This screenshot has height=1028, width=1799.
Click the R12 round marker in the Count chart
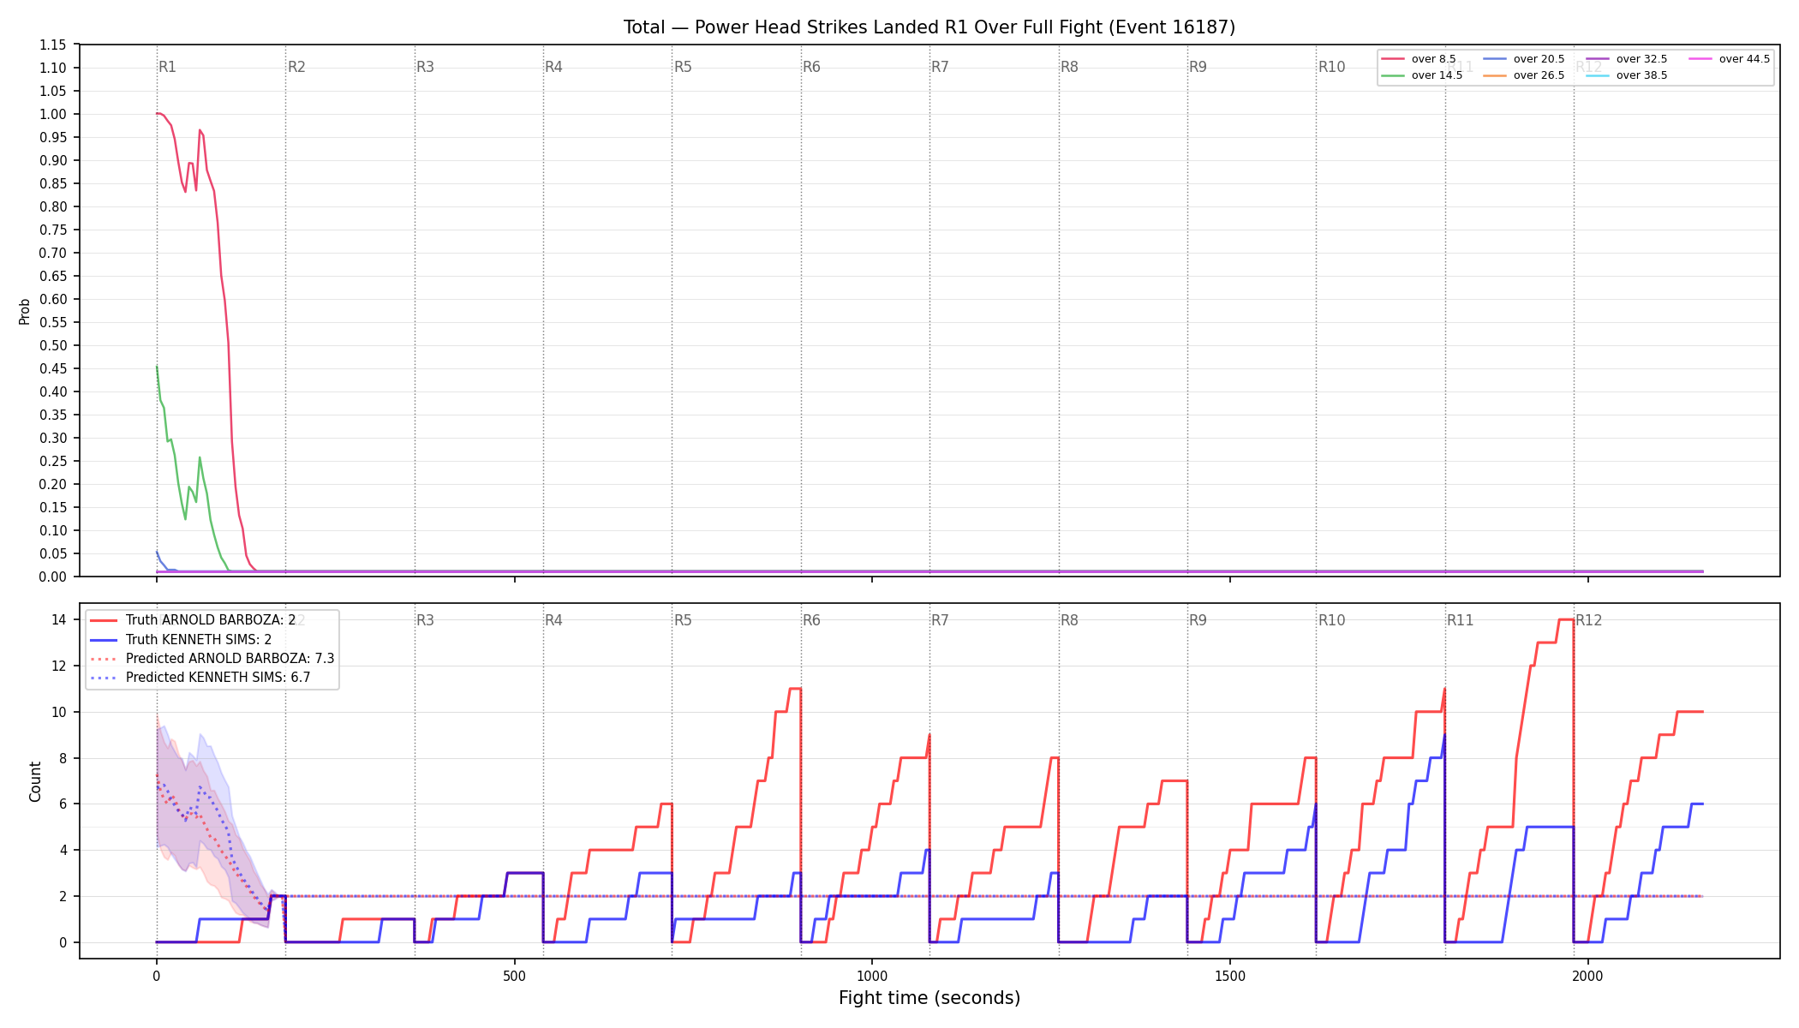point(1588,620)
